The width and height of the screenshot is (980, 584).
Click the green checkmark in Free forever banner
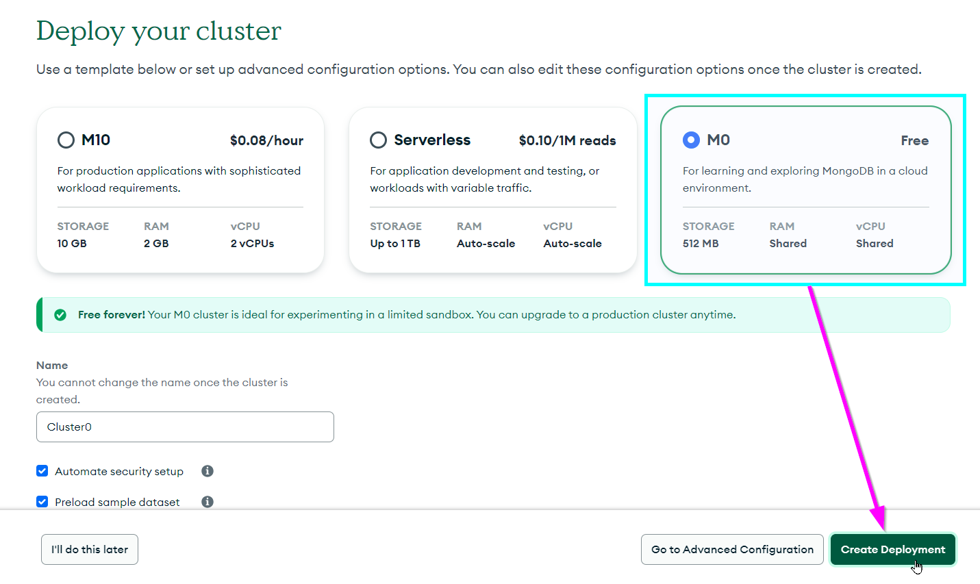(60, 315)
